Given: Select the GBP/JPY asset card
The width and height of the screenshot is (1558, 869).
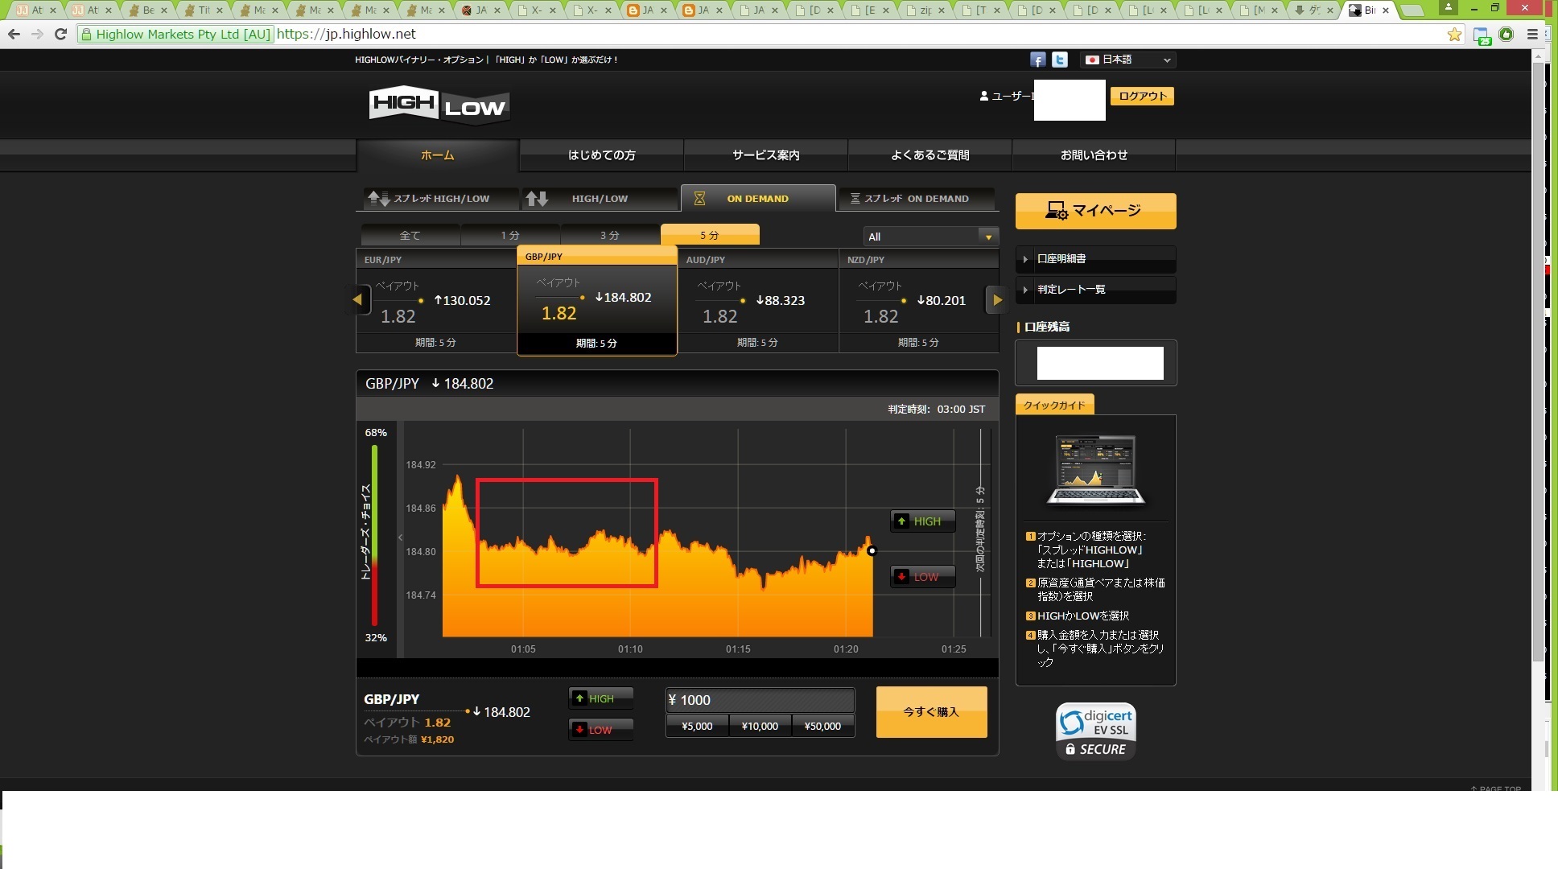Looking at the screenshot, I should (597, 300).
